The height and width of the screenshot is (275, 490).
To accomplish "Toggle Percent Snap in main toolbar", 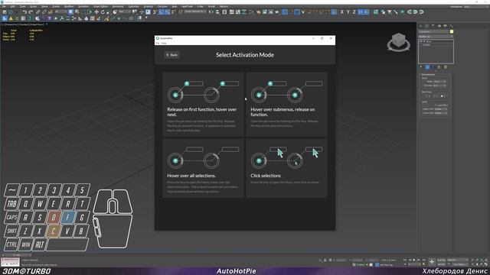I will [168, 12].
